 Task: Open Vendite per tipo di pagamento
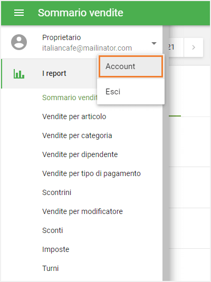coord(91,173)
